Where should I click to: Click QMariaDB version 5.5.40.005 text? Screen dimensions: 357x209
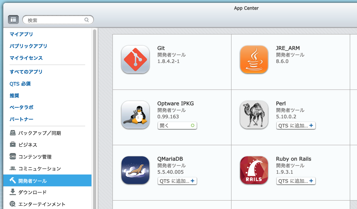click(x=170, y=172)
